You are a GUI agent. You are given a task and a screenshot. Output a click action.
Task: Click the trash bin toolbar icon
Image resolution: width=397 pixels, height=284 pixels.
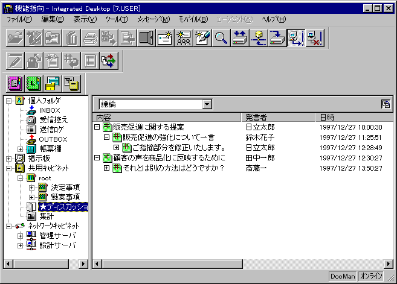click(x=71, y=38)
